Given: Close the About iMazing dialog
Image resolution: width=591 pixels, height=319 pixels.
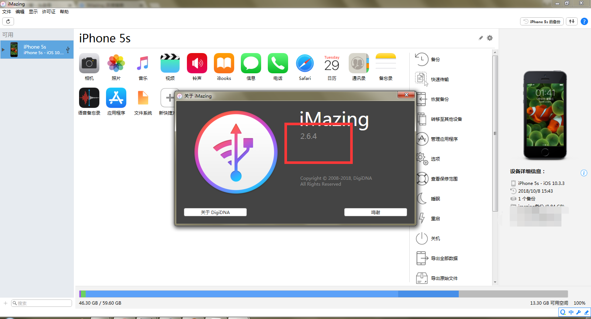Looking at the screenshot, I should click(406, 95).
